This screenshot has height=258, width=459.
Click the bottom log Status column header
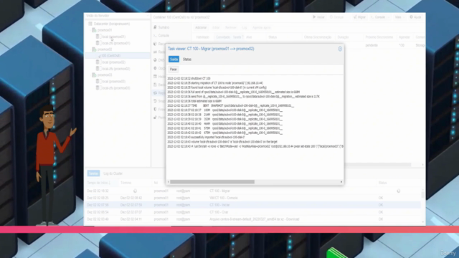[x=382, y=183]
